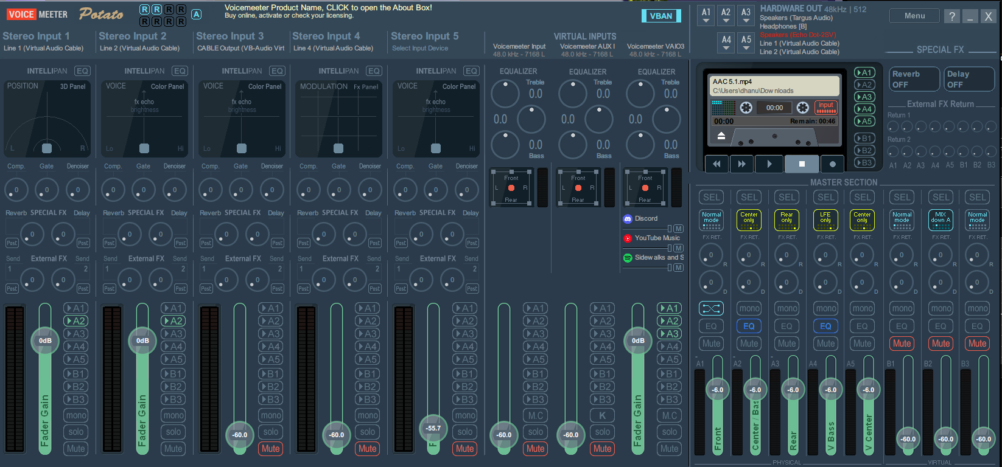1002x467 pixels.
Task: Click the eject icon on the cassette
Action: 721,136
